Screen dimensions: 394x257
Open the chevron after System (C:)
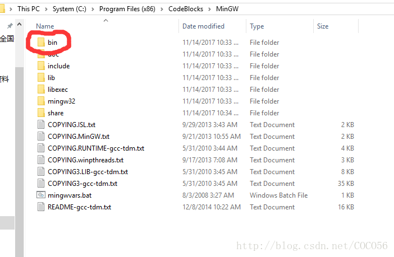pyautogui.click(x=94, y=8)
